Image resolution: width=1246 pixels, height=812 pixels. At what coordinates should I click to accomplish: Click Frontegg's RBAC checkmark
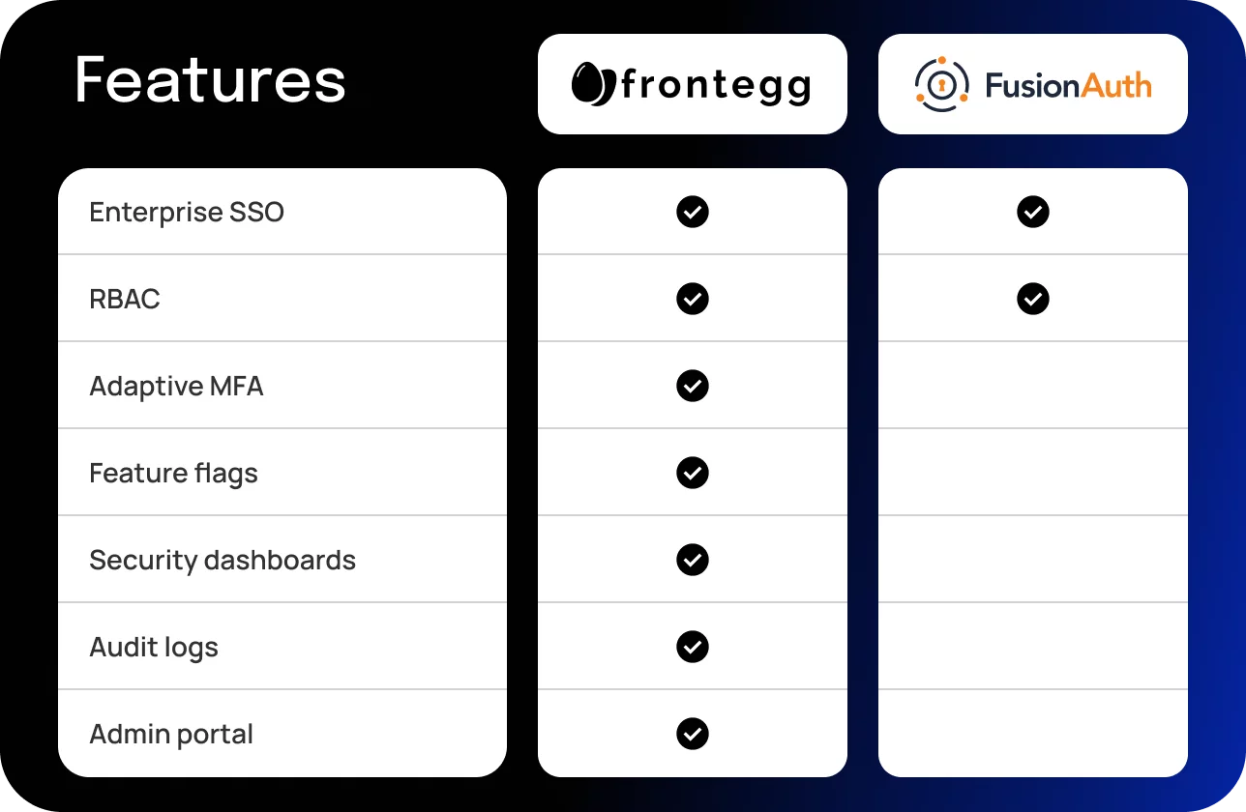693,299
